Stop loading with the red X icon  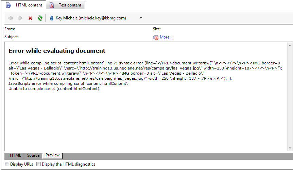30,18
